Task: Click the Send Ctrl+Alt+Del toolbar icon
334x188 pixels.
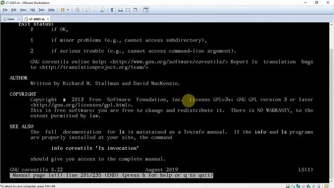Action: 77,10
